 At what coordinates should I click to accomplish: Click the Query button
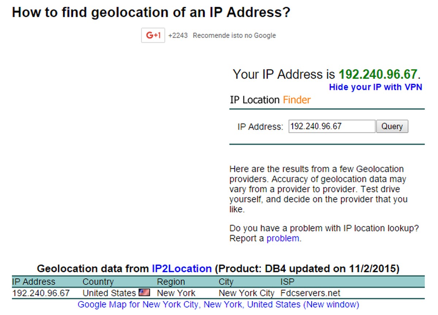click(392, 126)
